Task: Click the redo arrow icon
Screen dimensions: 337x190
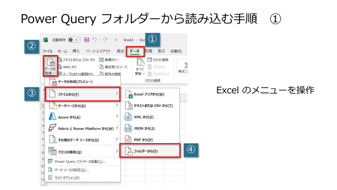Action: pyautogui.click(x=105, y=40)
